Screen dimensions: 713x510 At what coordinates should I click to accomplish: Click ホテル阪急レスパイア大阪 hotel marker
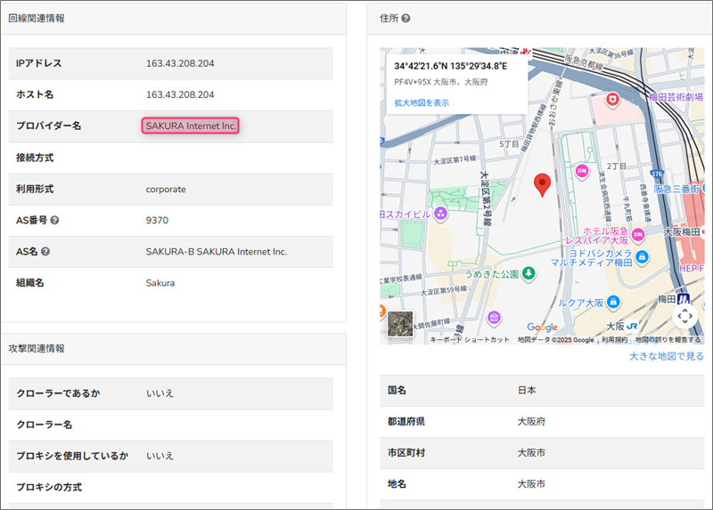pos(583,170)
